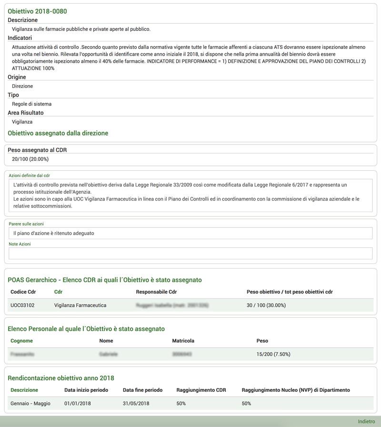Click the Obiettivo assegnato dalla direzione heading
The height and width of the screenshot is (427, 381).
click(58, 133)
